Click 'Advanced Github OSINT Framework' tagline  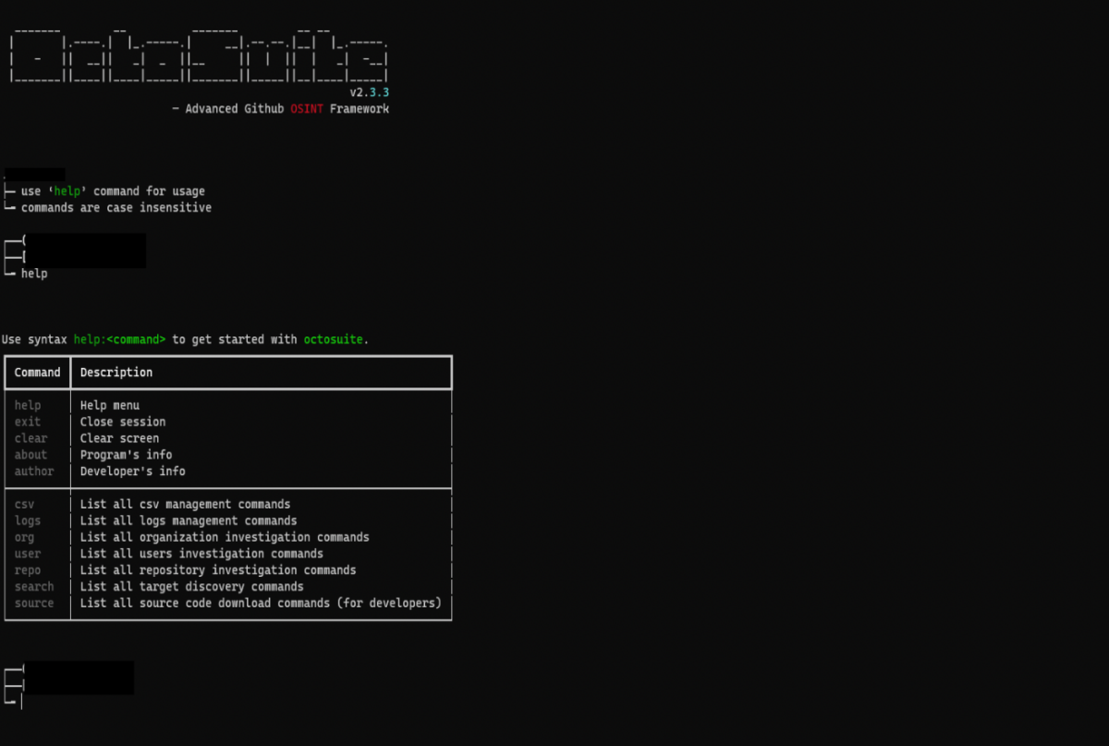[x=287, y=109]
